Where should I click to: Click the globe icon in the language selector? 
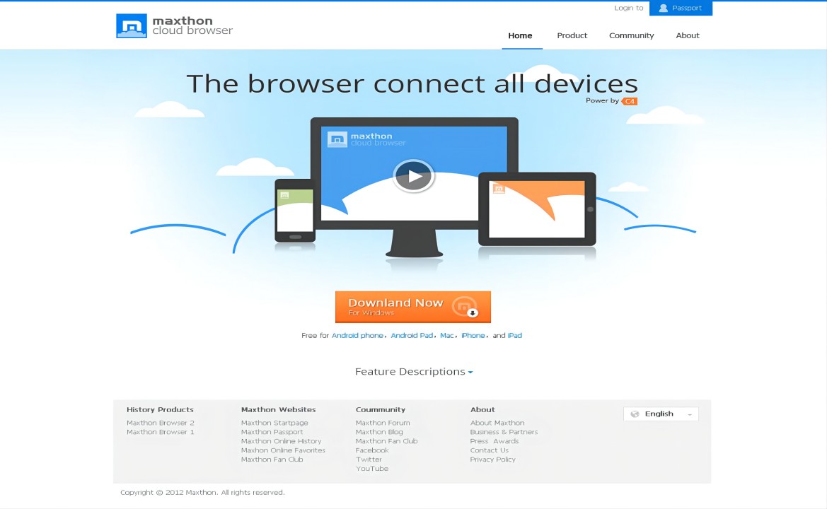click(x=635, y=414)
